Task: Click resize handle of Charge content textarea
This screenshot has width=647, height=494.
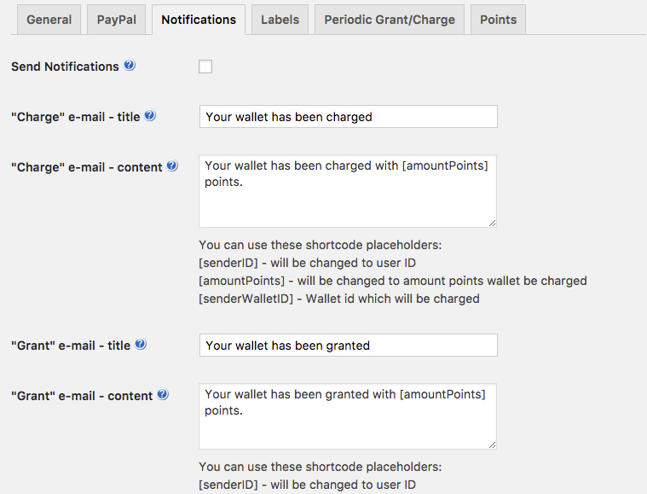Action: tap(492, 223)
